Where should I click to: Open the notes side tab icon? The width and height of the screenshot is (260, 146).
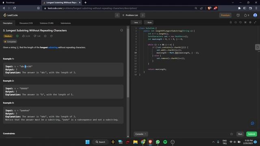(257, 47)
